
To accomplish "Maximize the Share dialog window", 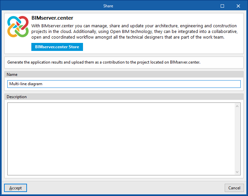I will pyautogui.click(x=222, y=6).
